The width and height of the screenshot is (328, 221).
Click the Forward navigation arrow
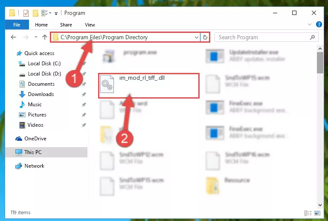[26, 37]
